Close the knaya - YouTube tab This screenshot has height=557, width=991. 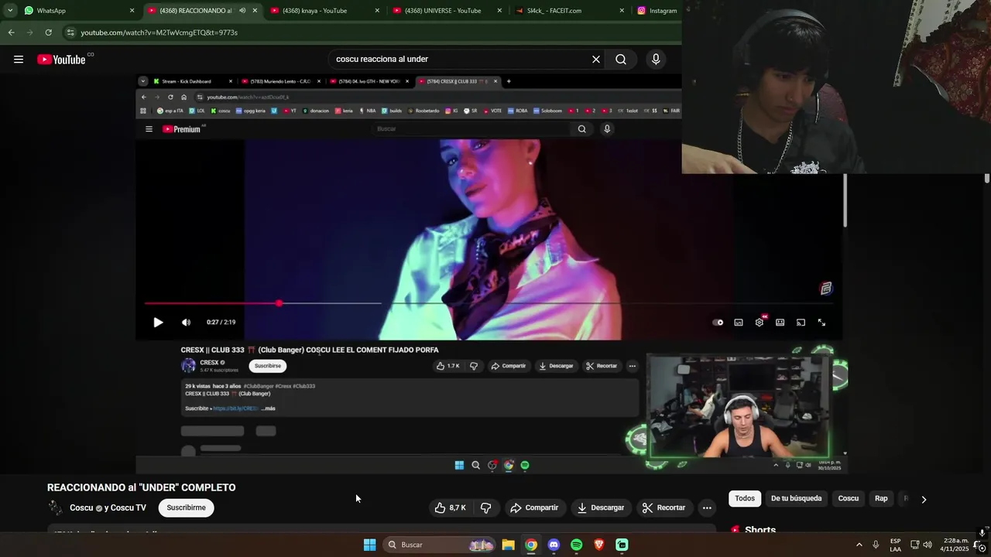(x=377, y=11)
